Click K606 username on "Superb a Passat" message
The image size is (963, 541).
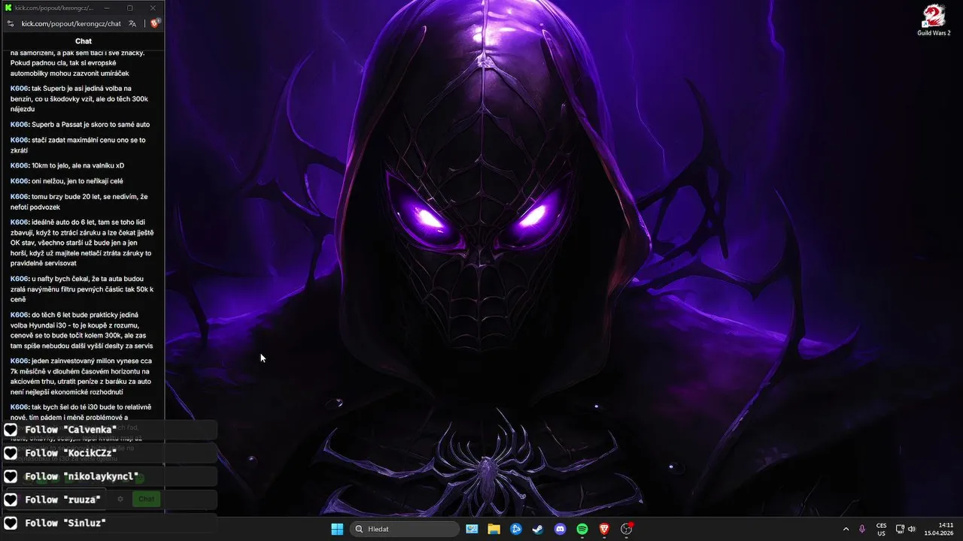(x=20, y=124)
